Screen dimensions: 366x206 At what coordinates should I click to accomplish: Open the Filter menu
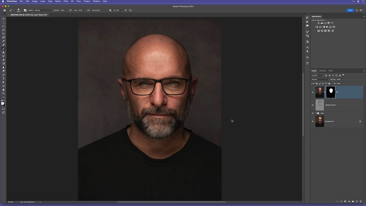click(x=66, y=1)
